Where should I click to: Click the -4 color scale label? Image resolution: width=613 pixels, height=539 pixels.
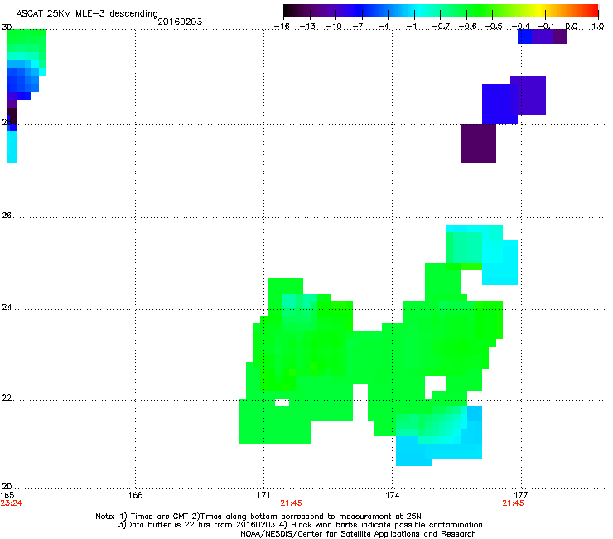[384, 27]
